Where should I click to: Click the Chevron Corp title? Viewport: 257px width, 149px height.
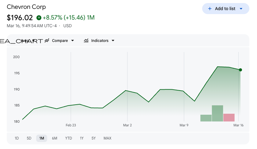point(26,7)
